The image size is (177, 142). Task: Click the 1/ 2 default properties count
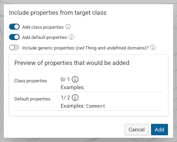(x=66, y=97)
